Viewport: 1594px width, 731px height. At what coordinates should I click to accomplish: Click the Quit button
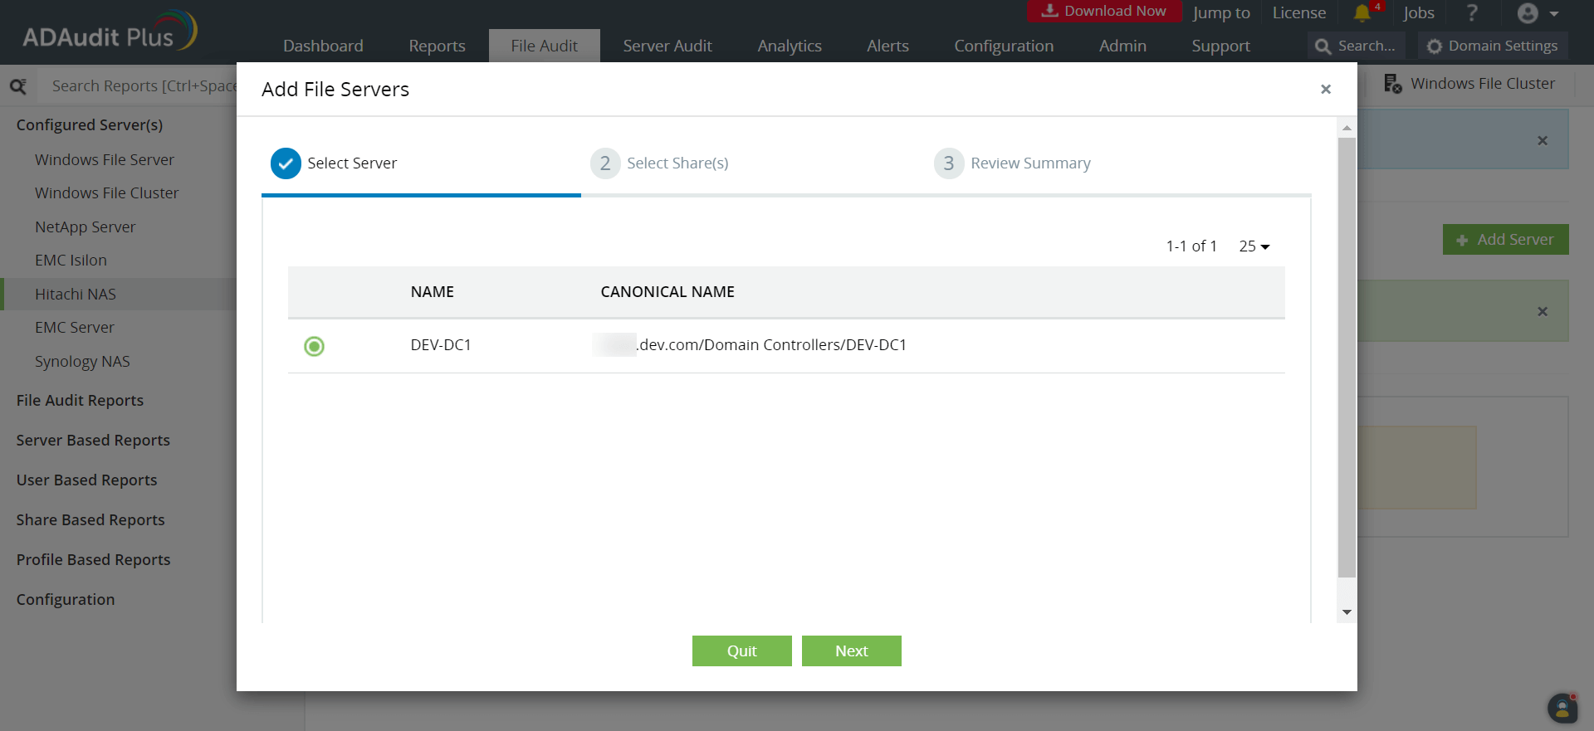[742, 651]
